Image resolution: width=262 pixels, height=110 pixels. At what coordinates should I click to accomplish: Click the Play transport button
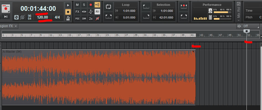(x=68, y=5)
